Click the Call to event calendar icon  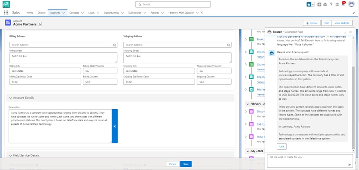point(251,124)
